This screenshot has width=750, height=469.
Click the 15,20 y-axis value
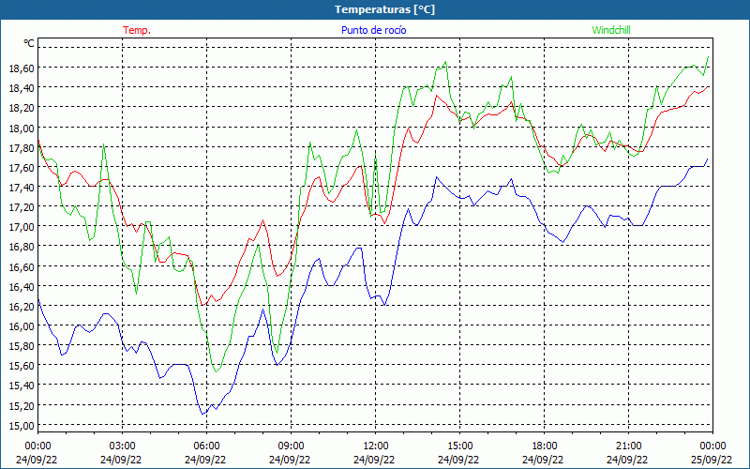click(x=22, y=406)
